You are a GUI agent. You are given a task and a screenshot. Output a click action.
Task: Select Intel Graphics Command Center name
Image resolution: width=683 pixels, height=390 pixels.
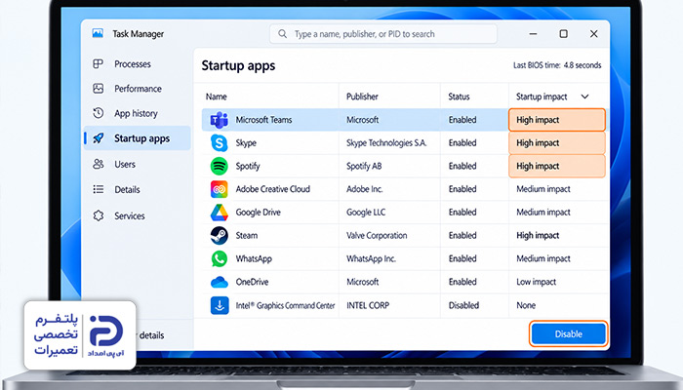coord(285,305)
